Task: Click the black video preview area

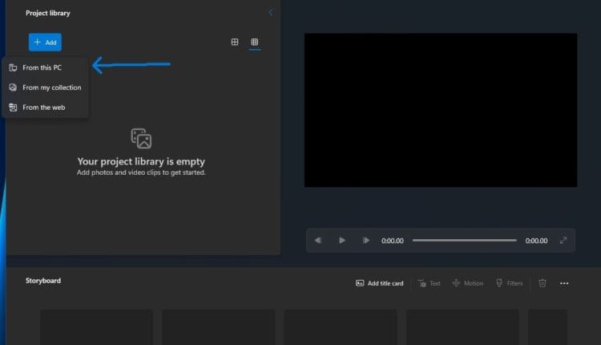Action: pos(441,110)
